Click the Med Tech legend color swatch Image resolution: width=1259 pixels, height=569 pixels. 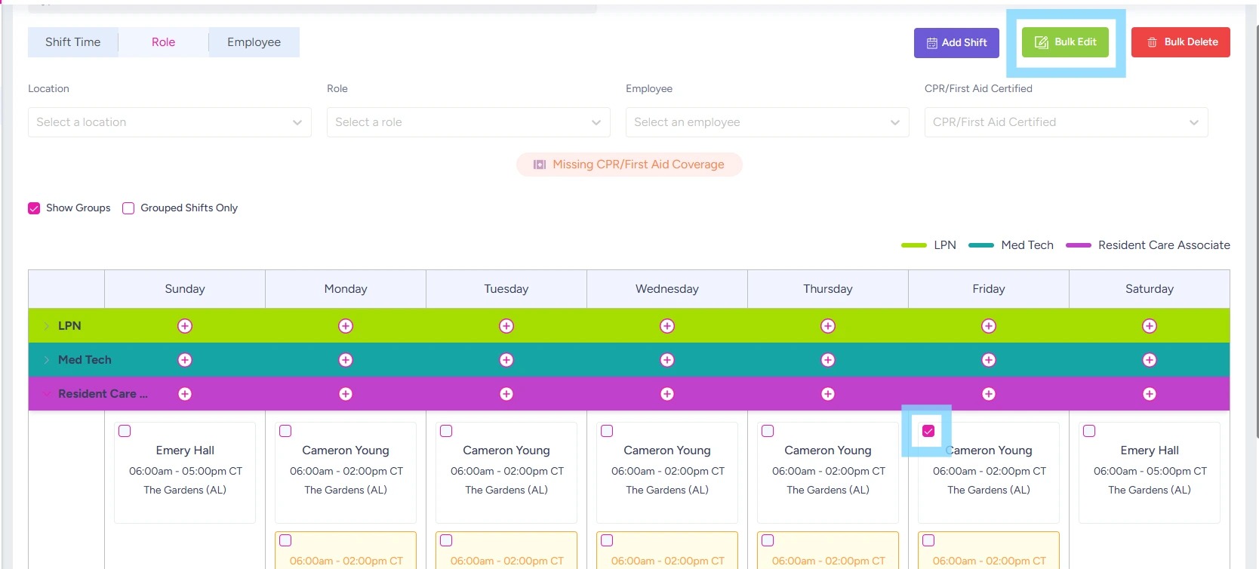980,245
